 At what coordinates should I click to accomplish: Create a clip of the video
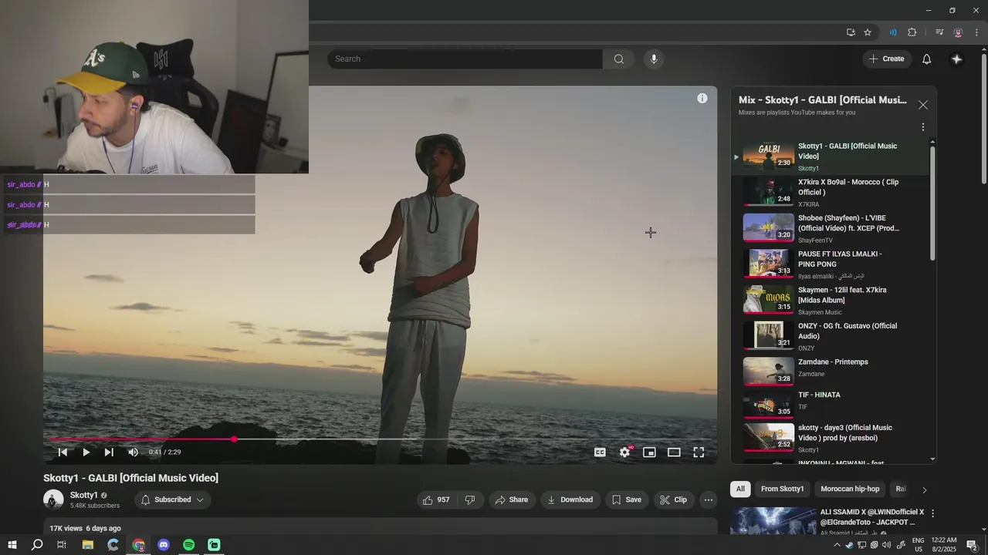(673, 499)
